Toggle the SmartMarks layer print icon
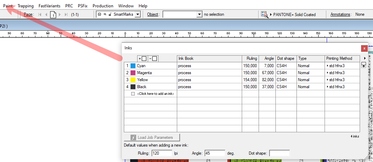The height and width of the screenshot is (162, 373). tap(99, 14)
